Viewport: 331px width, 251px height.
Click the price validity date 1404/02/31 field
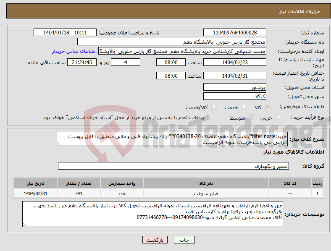234,76
